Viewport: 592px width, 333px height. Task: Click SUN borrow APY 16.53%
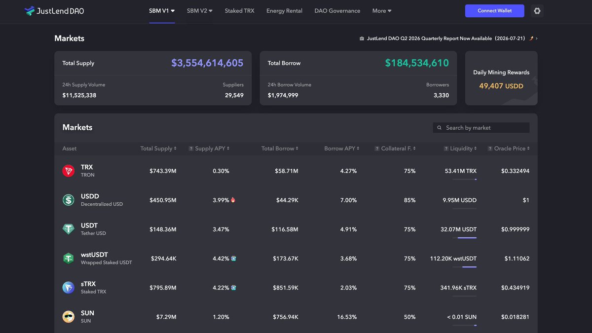[x=347, y=317]
